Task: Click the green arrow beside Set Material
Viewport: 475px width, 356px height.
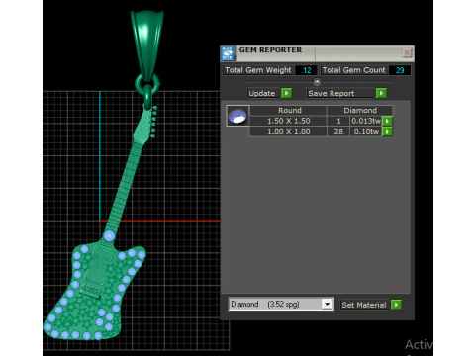Action: [396, 305]
